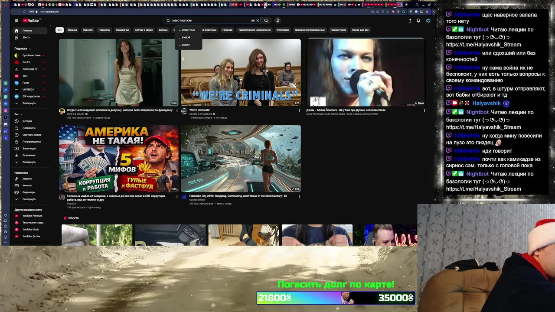Open options menu for Futuristic City 2090 video
The height and width of the screenshot is (312, 555).
point(299,196)
